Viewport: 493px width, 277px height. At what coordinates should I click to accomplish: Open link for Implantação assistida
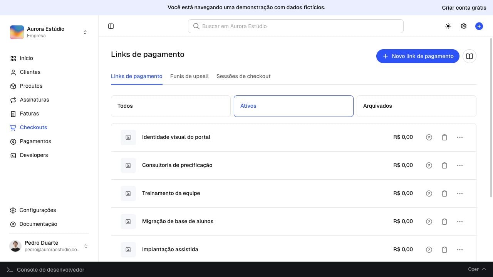429,250
